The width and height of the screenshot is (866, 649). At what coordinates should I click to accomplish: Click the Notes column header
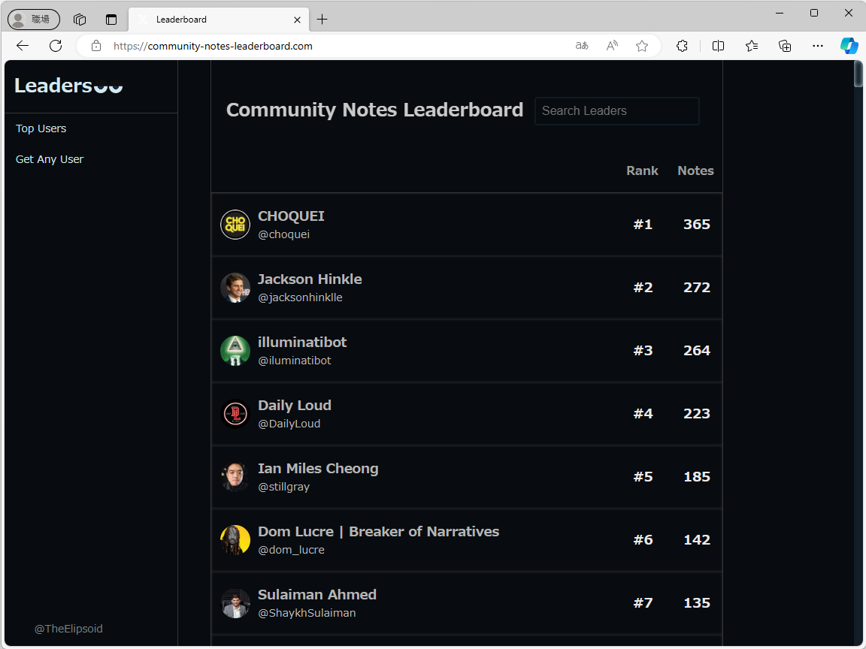pyautogui.click(x=696, y=171)
